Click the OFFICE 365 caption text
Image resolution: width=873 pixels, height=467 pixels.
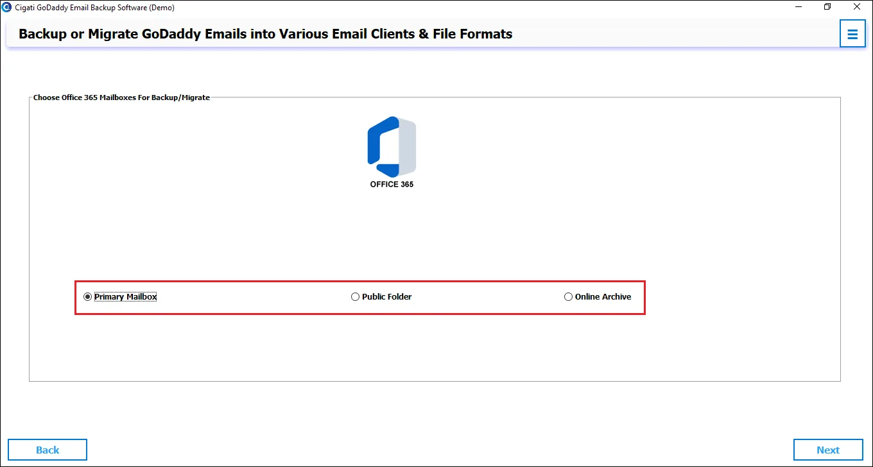(392, 184)
